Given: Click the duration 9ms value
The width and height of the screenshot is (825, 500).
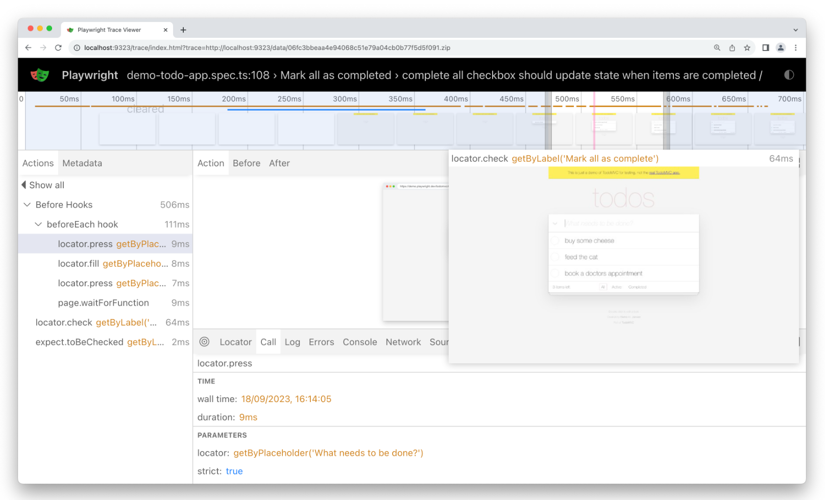Looking at the screenshot, I should tap(248, 417).
